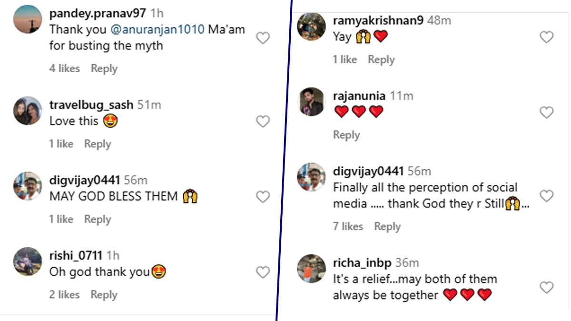
Task: Heart richa_inbp's "It's a relief" comment
Action: [547, 287]
